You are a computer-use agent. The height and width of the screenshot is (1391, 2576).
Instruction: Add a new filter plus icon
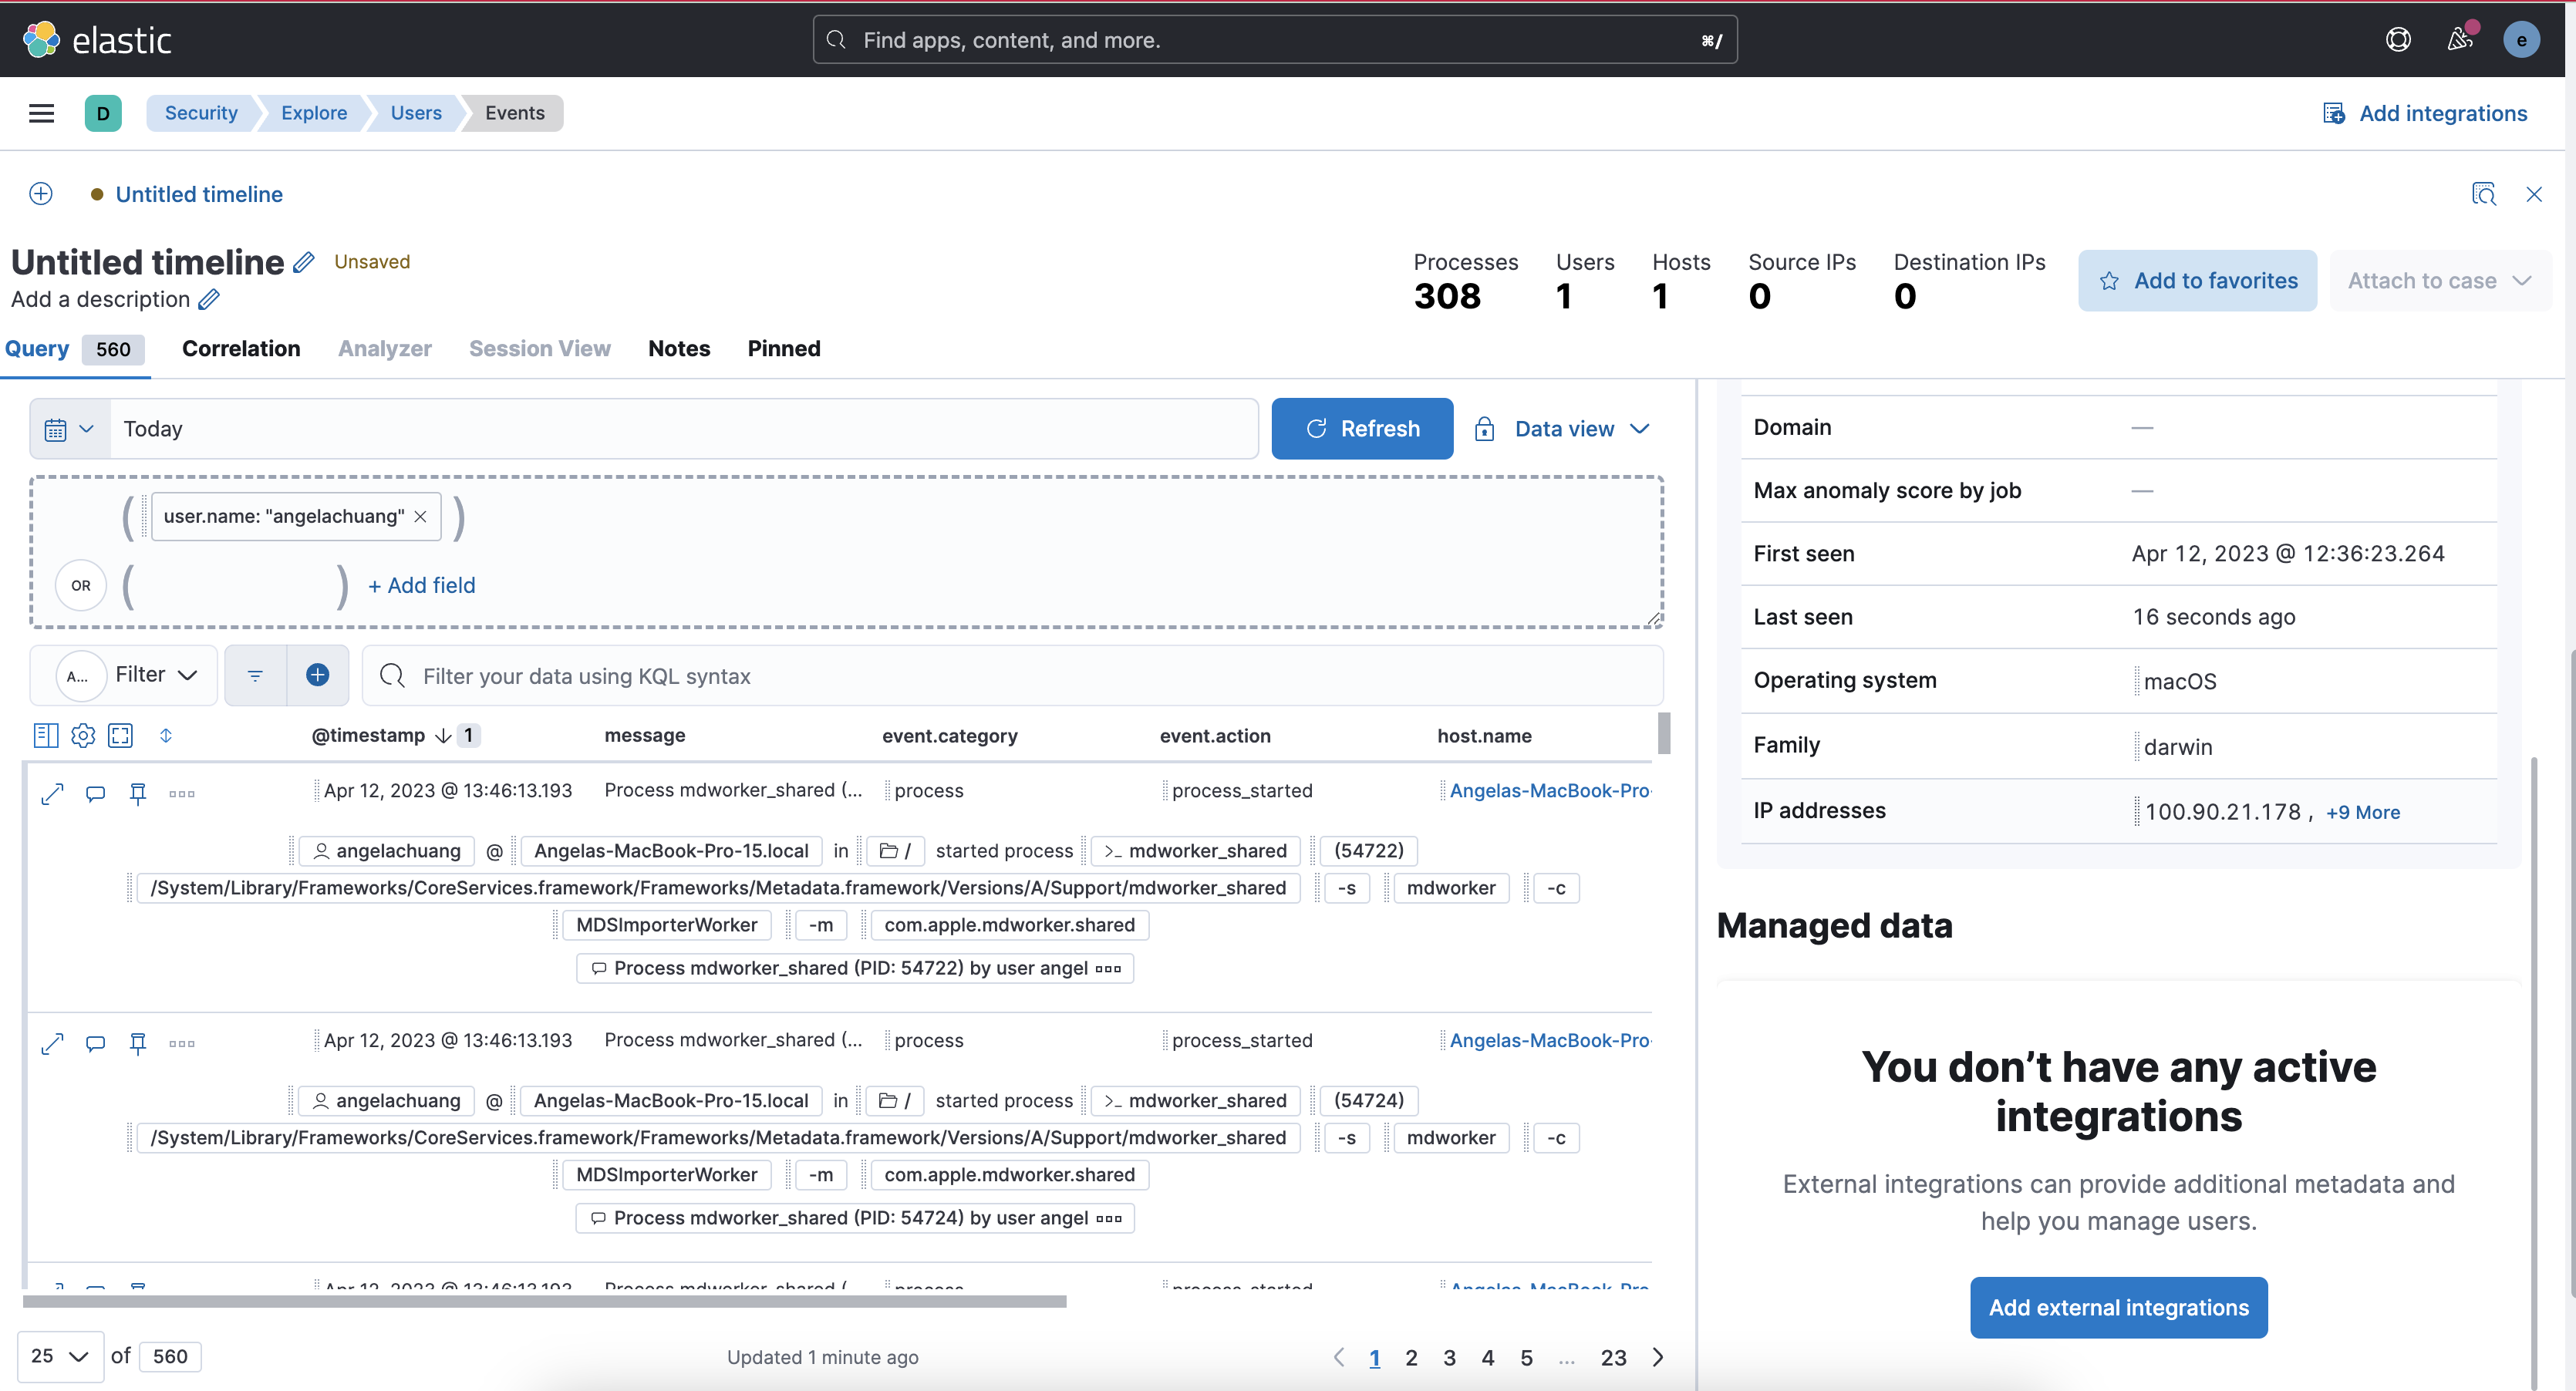click(x=317, y=675)
